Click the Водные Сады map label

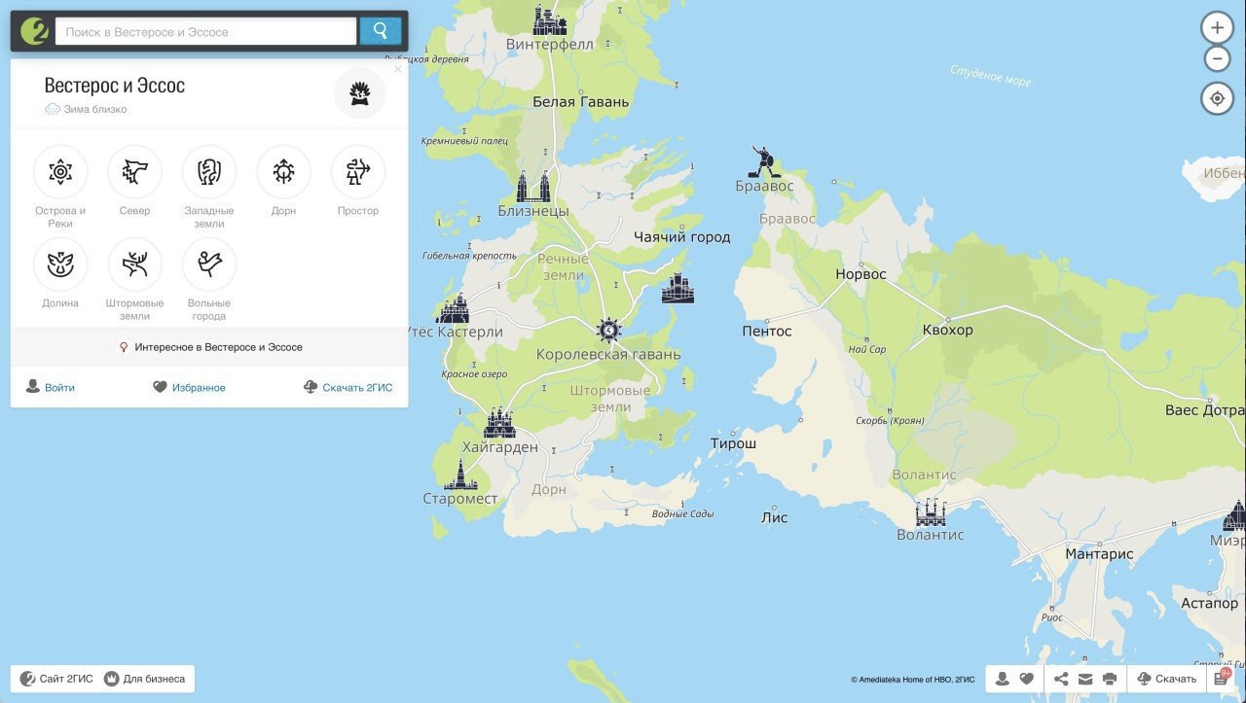(x=682, y=514)
